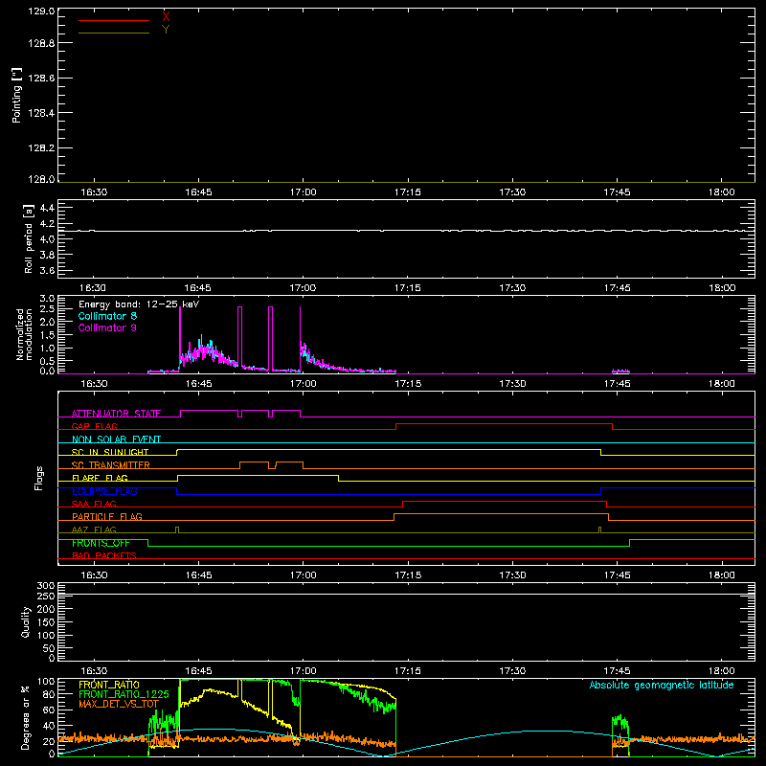Click '17:15' time label under the modulation plot
This screenshot has width=766, height=766.
click(408, 384)
